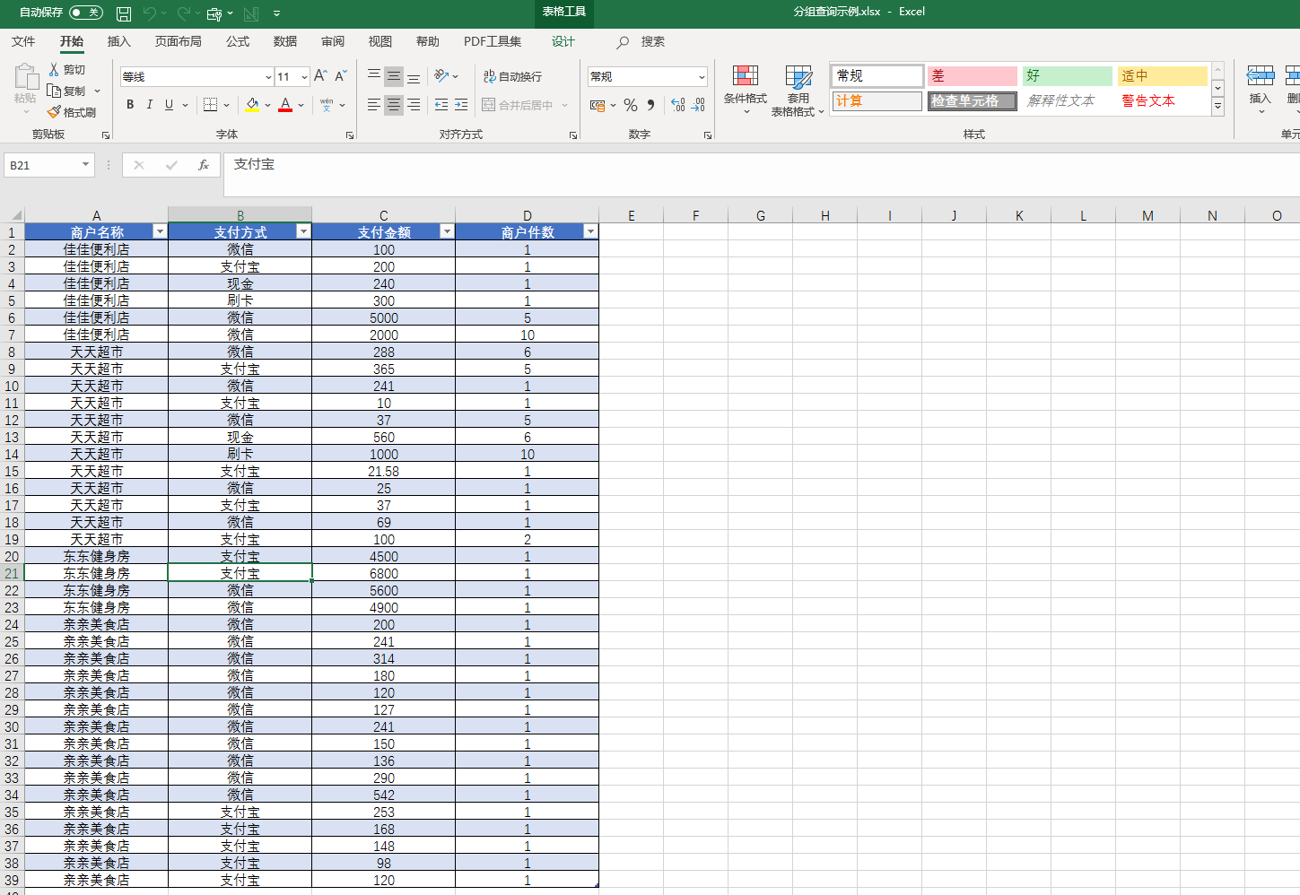Left-align the cell text

click(x=374, y=105)
